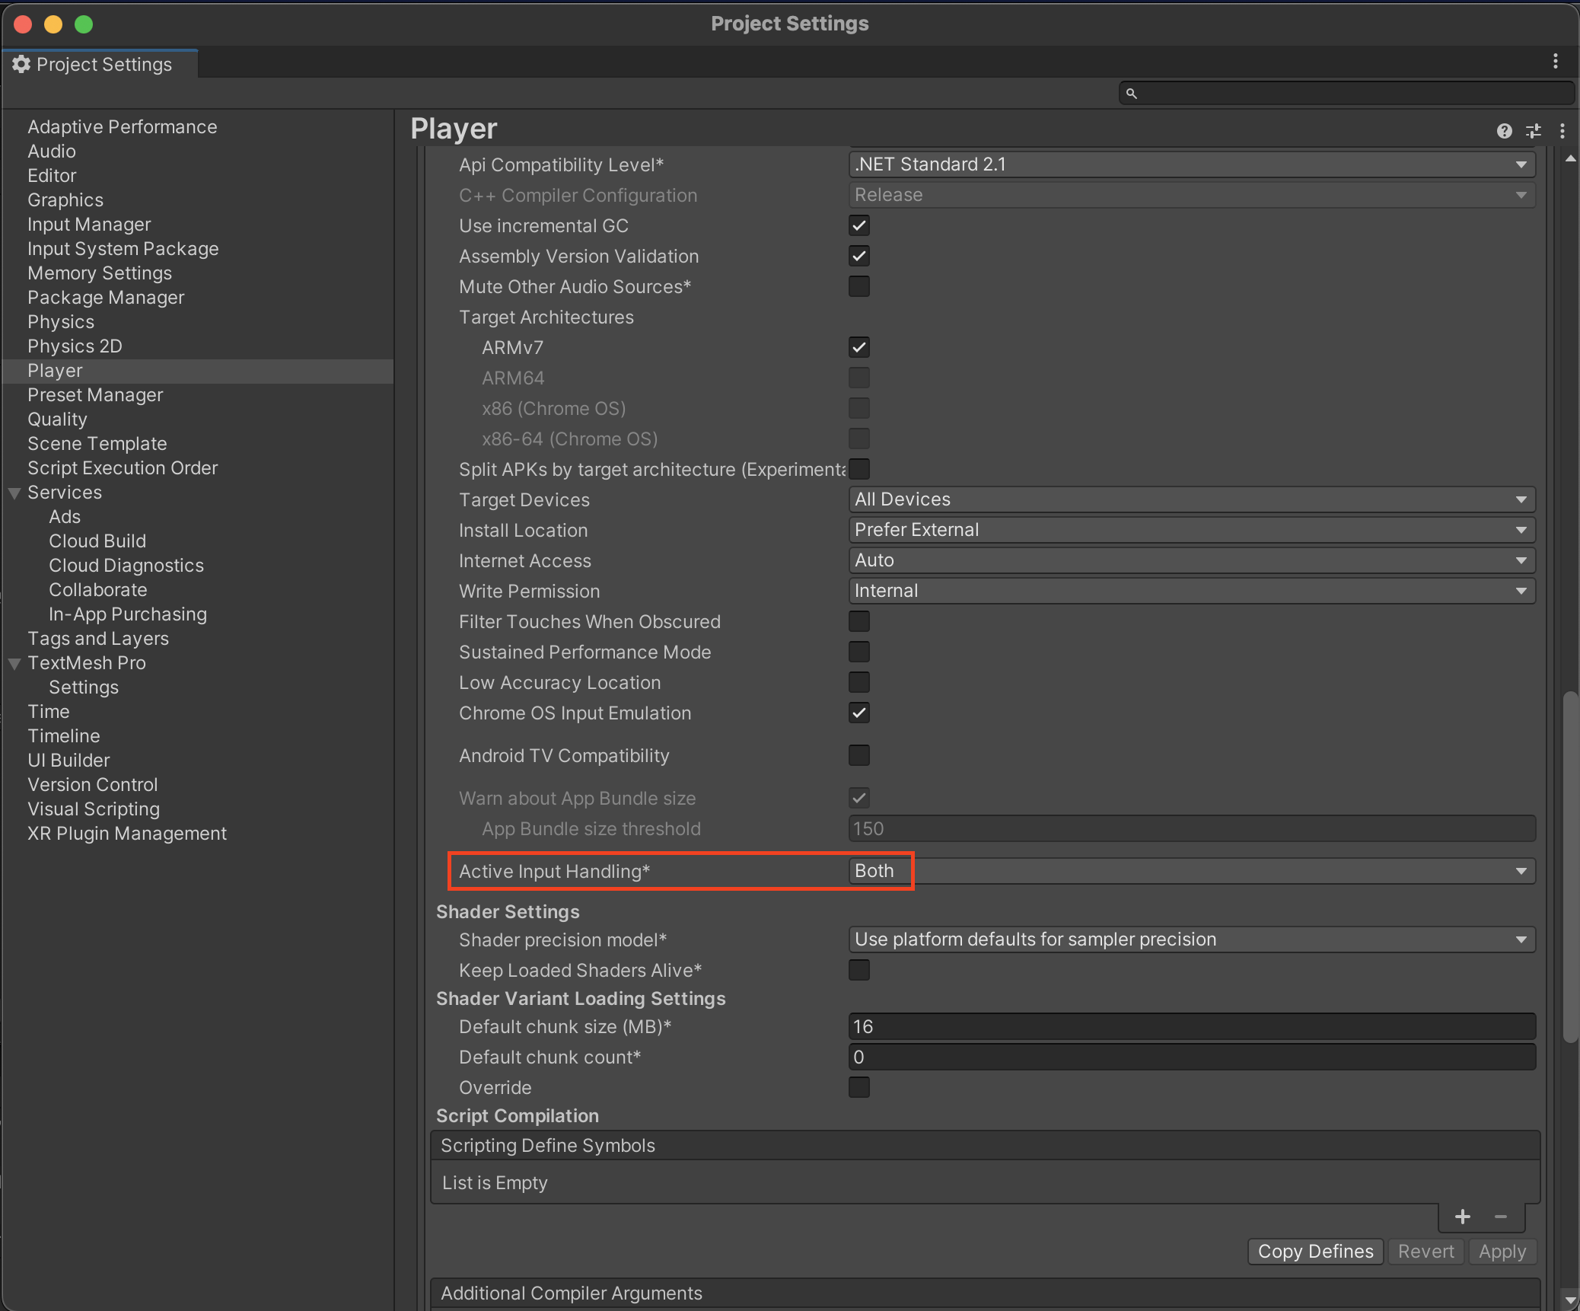Disable the Use incremental GC checkbox
1580x1311 pixels.
click(859, 225)
